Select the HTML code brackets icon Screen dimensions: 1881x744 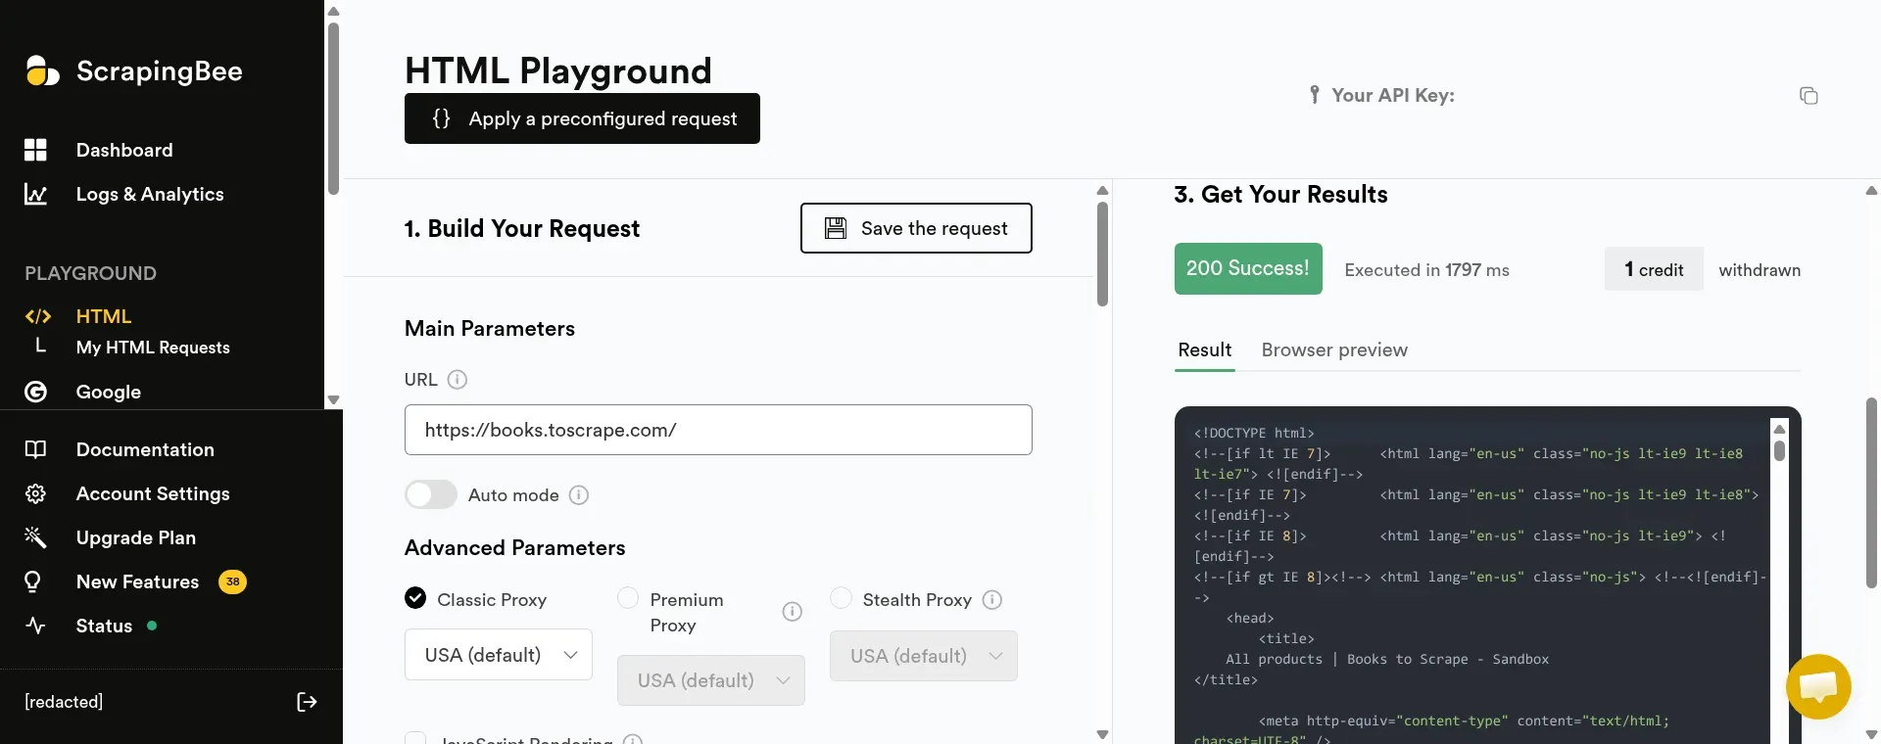[37, 316]
